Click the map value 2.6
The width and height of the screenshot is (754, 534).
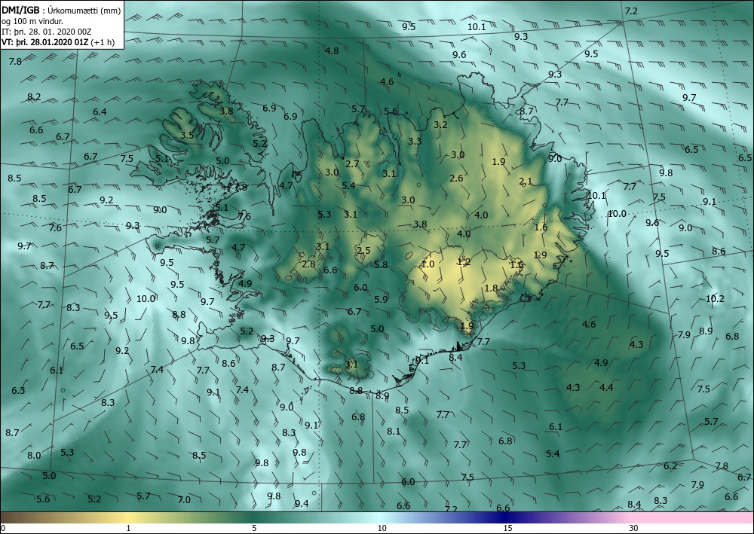(456, 179)
